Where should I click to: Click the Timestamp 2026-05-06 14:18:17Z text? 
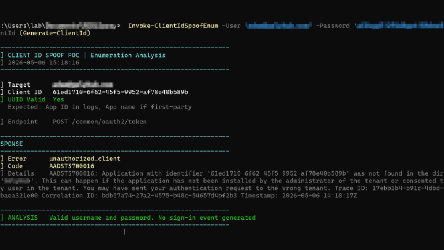pyautogui.click(x=299, y=196)
